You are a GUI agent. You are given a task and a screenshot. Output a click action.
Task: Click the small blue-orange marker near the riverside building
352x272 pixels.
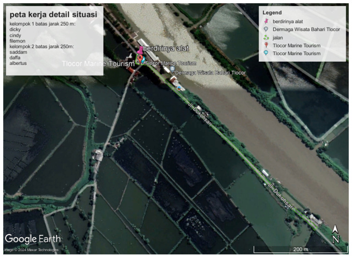[179, 88]
